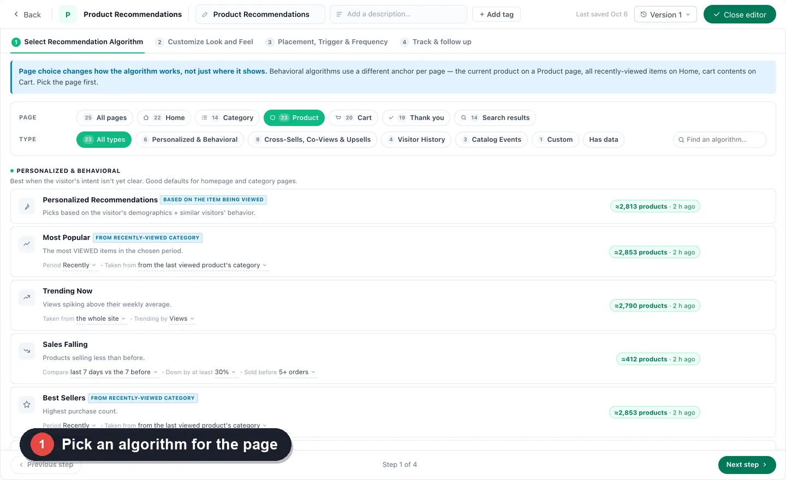Click the Find an algorithm search field
This screenshot has width=786, height=480.
(x=719, y=140)
